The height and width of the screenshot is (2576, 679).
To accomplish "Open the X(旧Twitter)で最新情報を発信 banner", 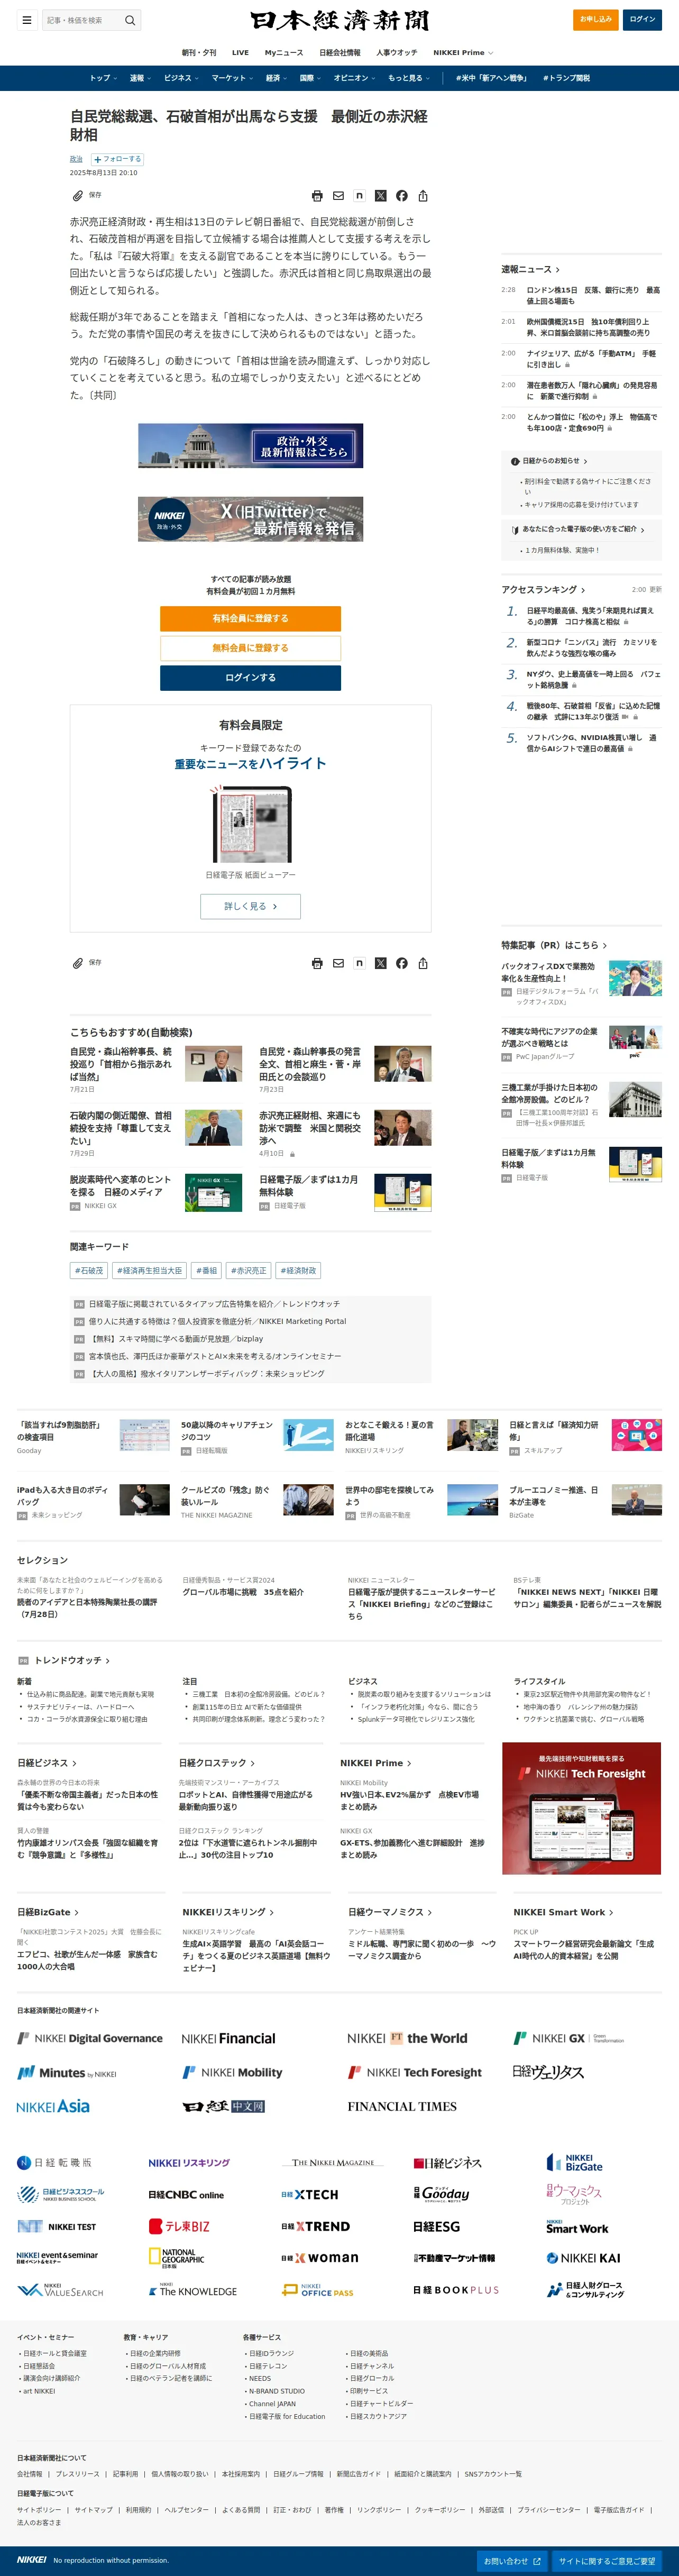I will tap(250, 519).
